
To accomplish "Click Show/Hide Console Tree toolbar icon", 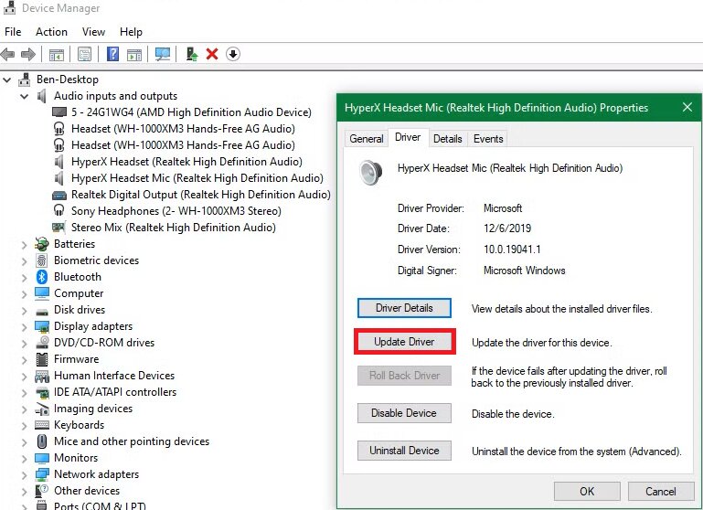I will coord(57,55).
